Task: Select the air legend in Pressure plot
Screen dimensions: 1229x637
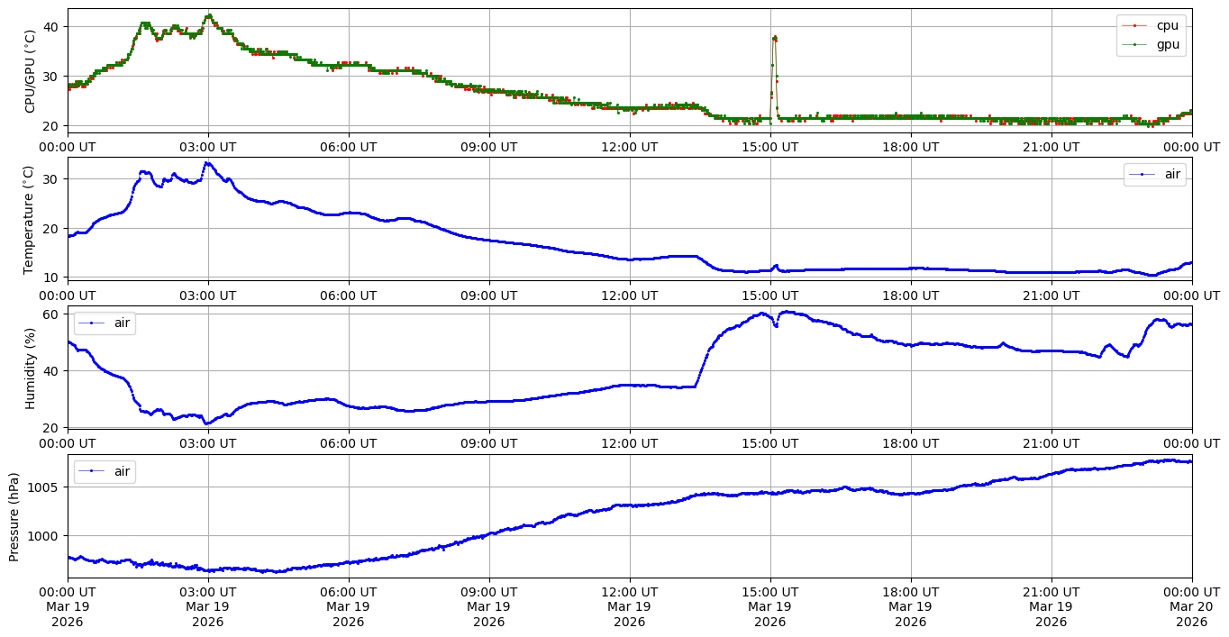Action: click(123, 470)
